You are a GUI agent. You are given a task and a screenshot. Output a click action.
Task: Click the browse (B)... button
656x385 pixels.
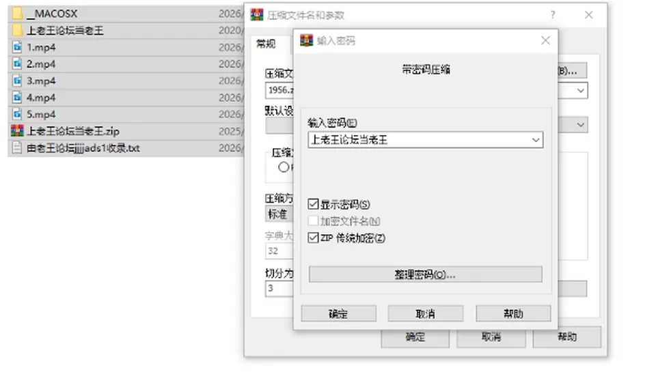(x=572, y=70)
